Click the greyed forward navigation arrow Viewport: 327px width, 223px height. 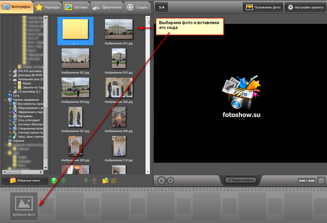63,181
